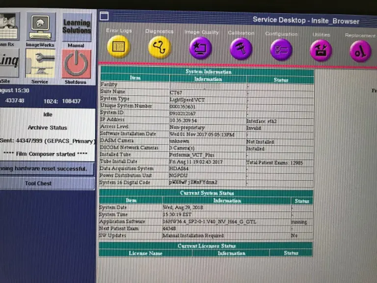Open the Calibration caliper icon

click(241, 49)
